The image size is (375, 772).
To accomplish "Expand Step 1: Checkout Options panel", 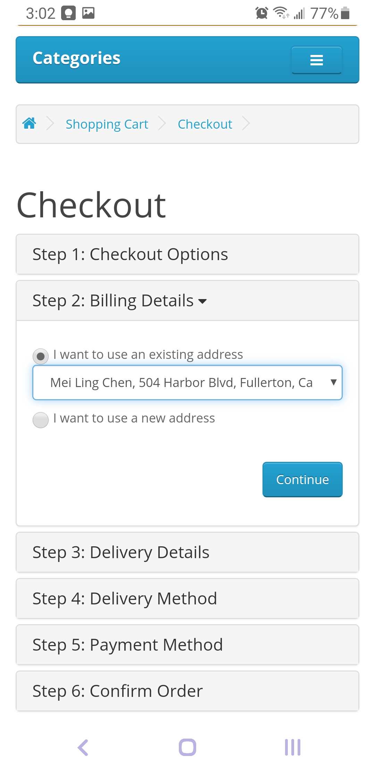I will tap(187, 254).
